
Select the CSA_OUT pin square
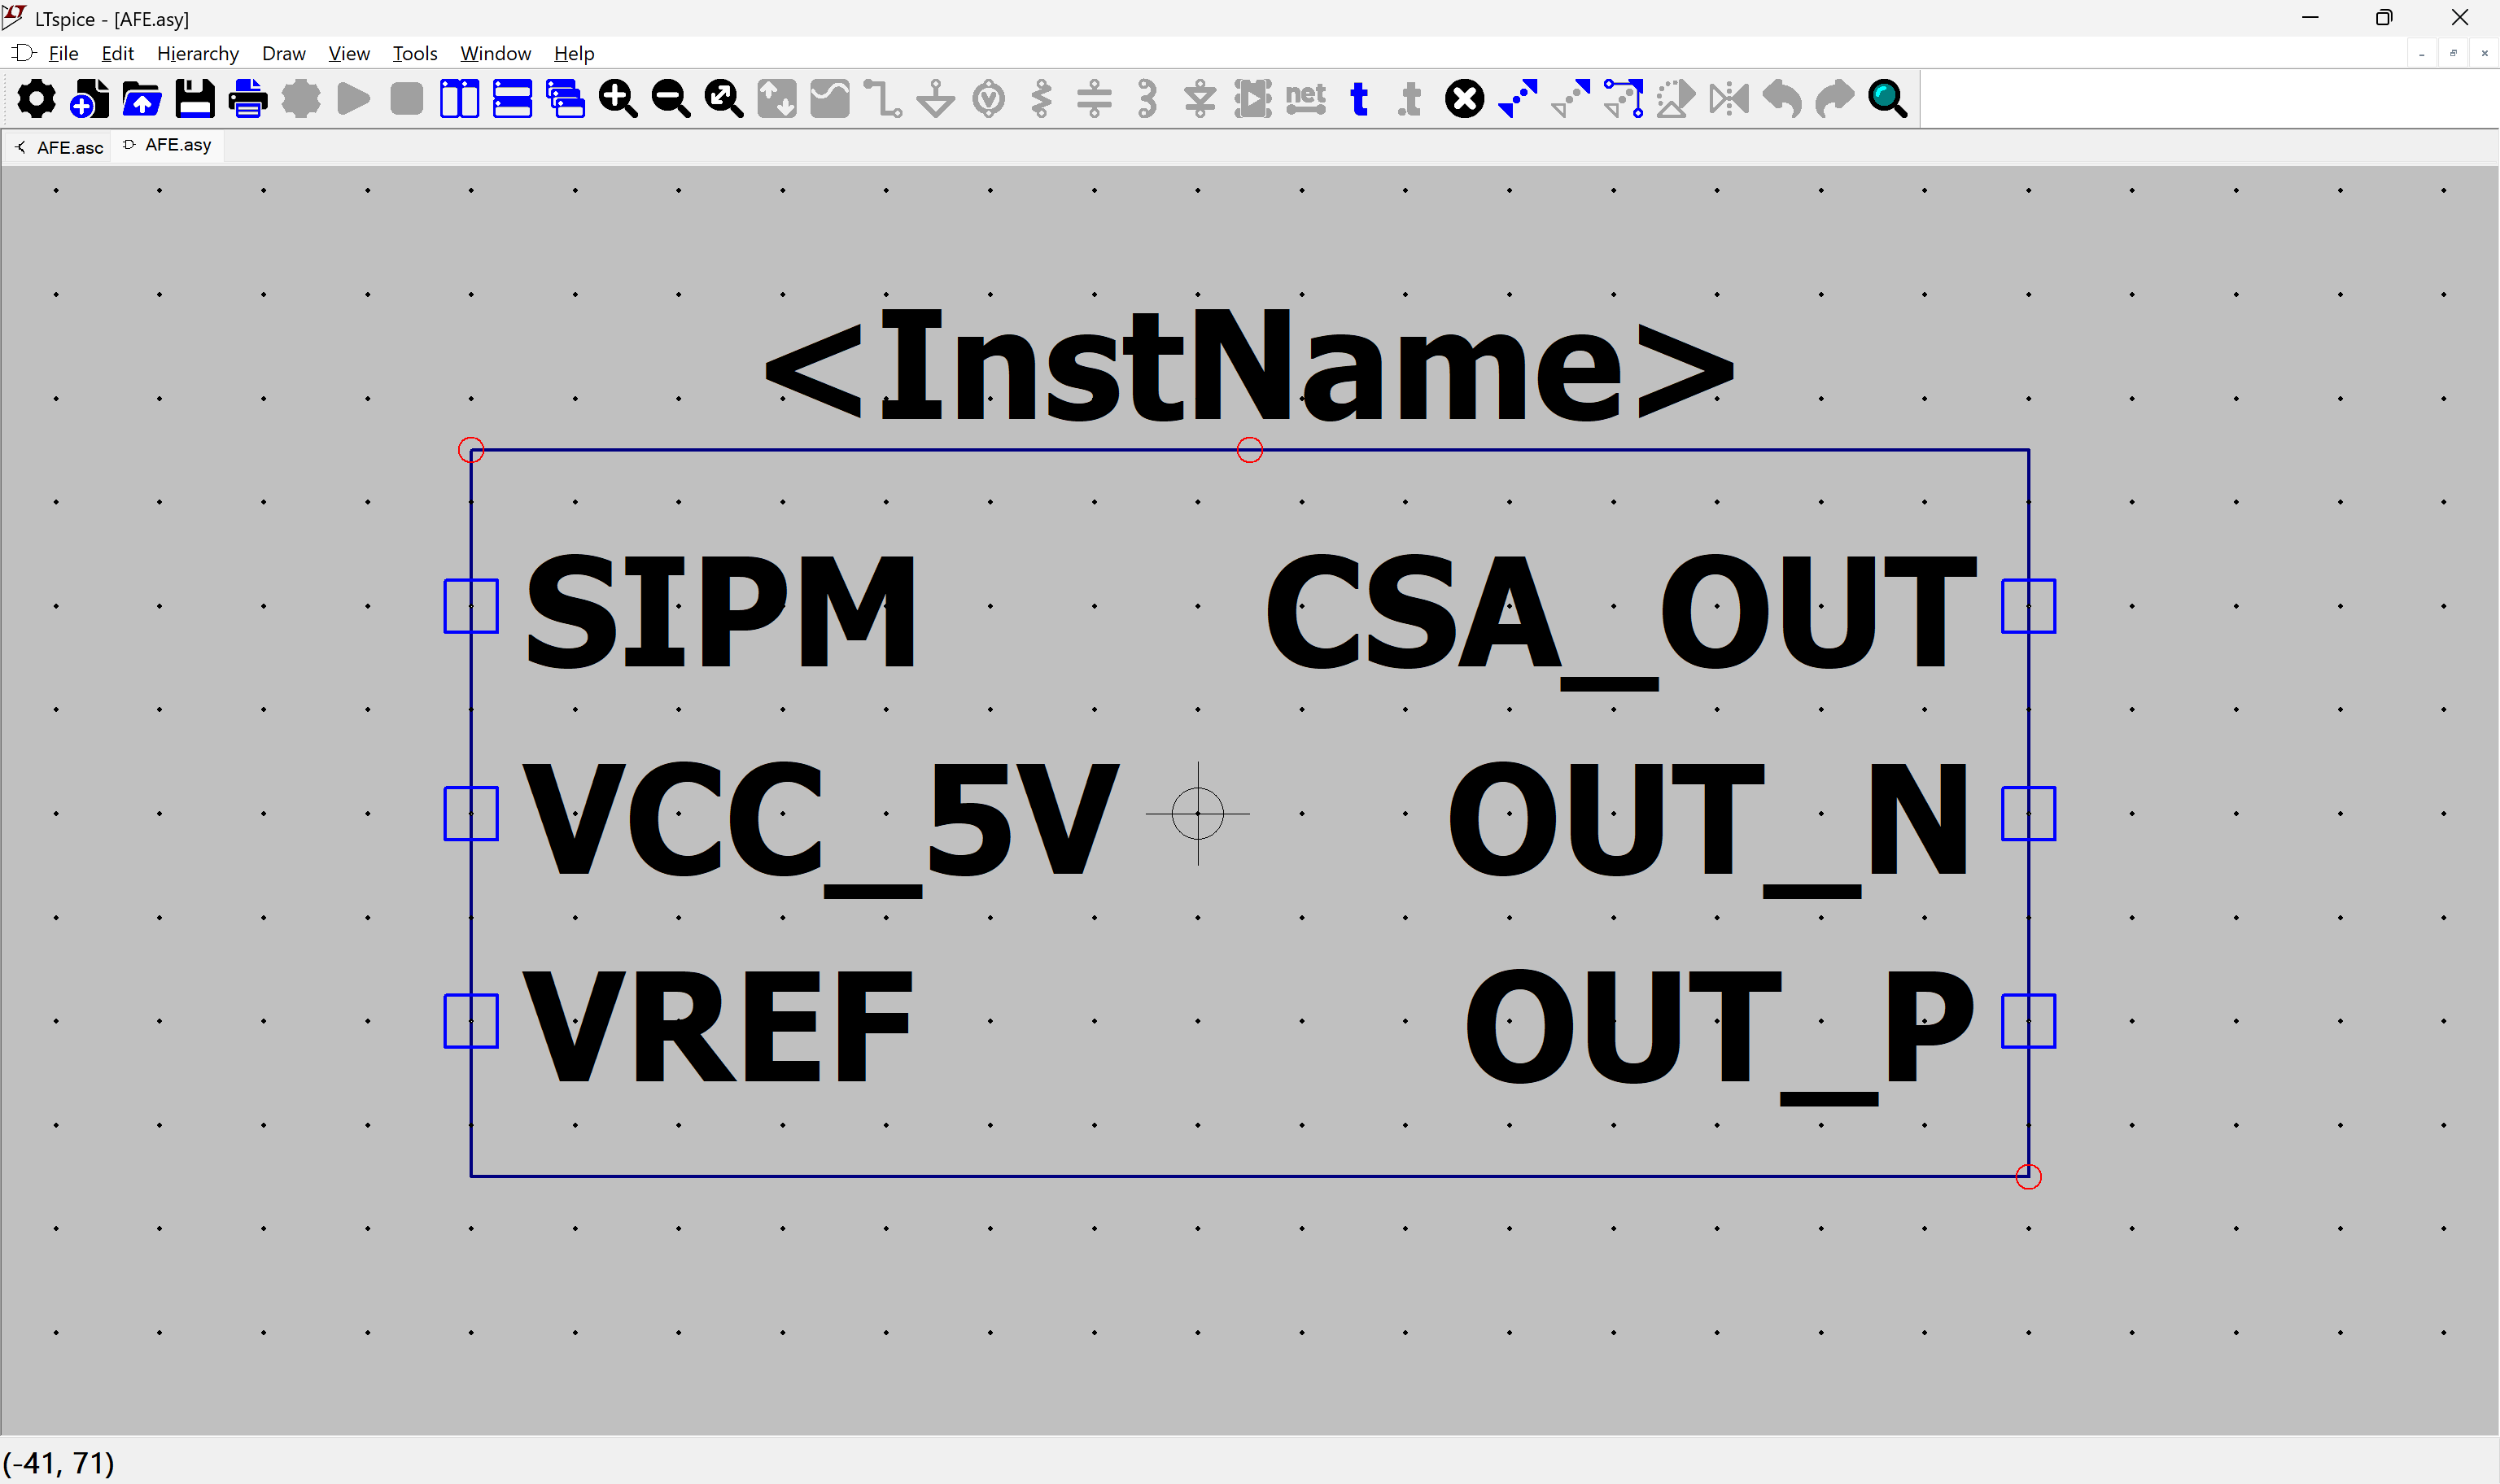2028,606
